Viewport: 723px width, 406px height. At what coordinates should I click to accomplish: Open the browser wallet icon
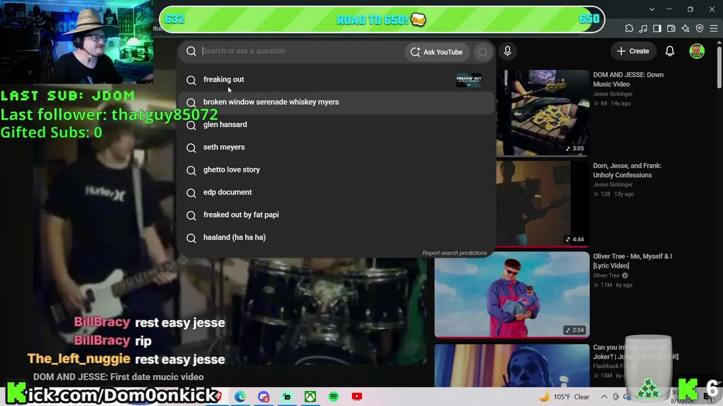click(672, 29)
